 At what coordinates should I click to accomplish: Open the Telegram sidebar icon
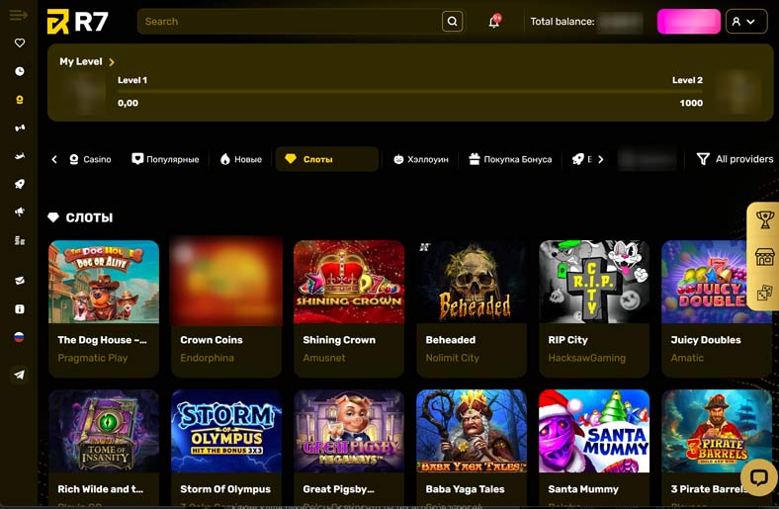point(20,375)
